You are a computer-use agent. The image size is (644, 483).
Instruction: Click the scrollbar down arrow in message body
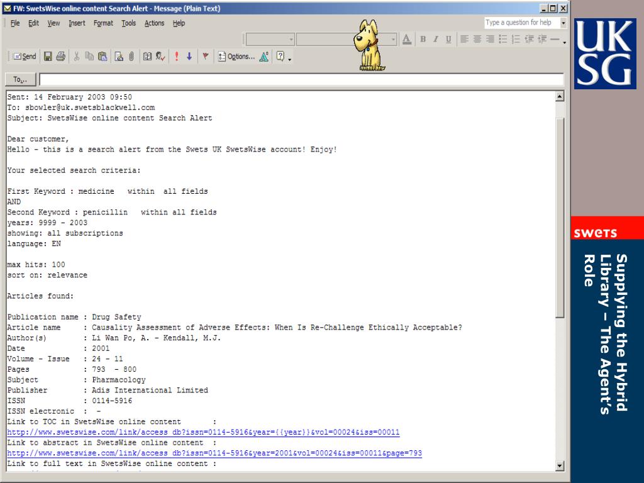[559, 466]
